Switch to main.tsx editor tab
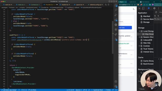Viewport: 162px width, 91px height. tap(8, 5)
